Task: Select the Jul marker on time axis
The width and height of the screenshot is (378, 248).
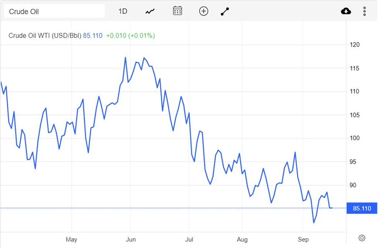Action: coord(189,239)
